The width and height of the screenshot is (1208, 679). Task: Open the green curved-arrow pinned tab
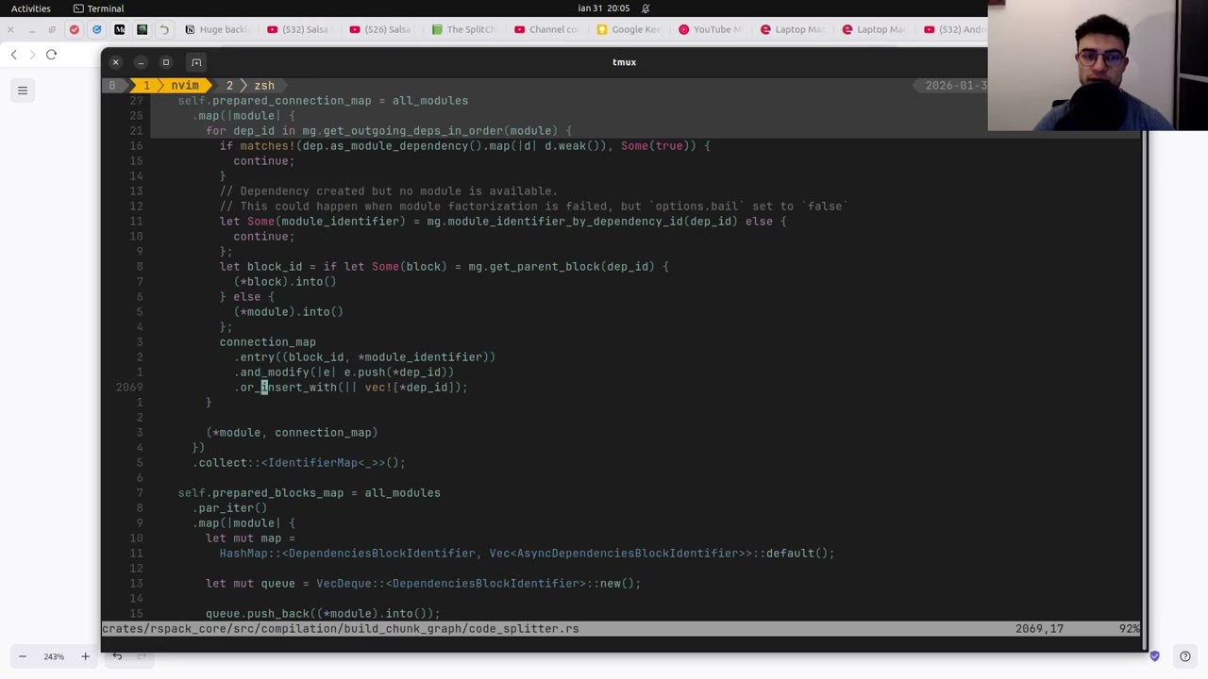click(164, 29)
